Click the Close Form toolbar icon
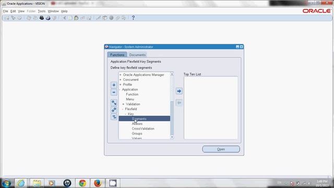 point(54,18)
